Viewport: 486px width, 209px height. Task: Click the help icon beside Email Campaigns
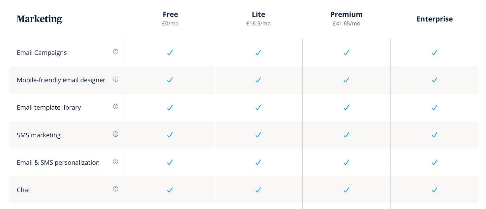click(x=115, y=52)
